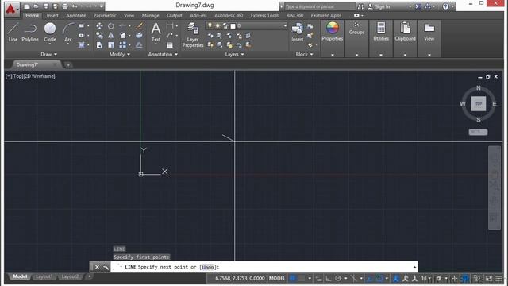508x286 pixels.
Task: Open the Properties panel color wheel
Action: click(x=332, y=29)
